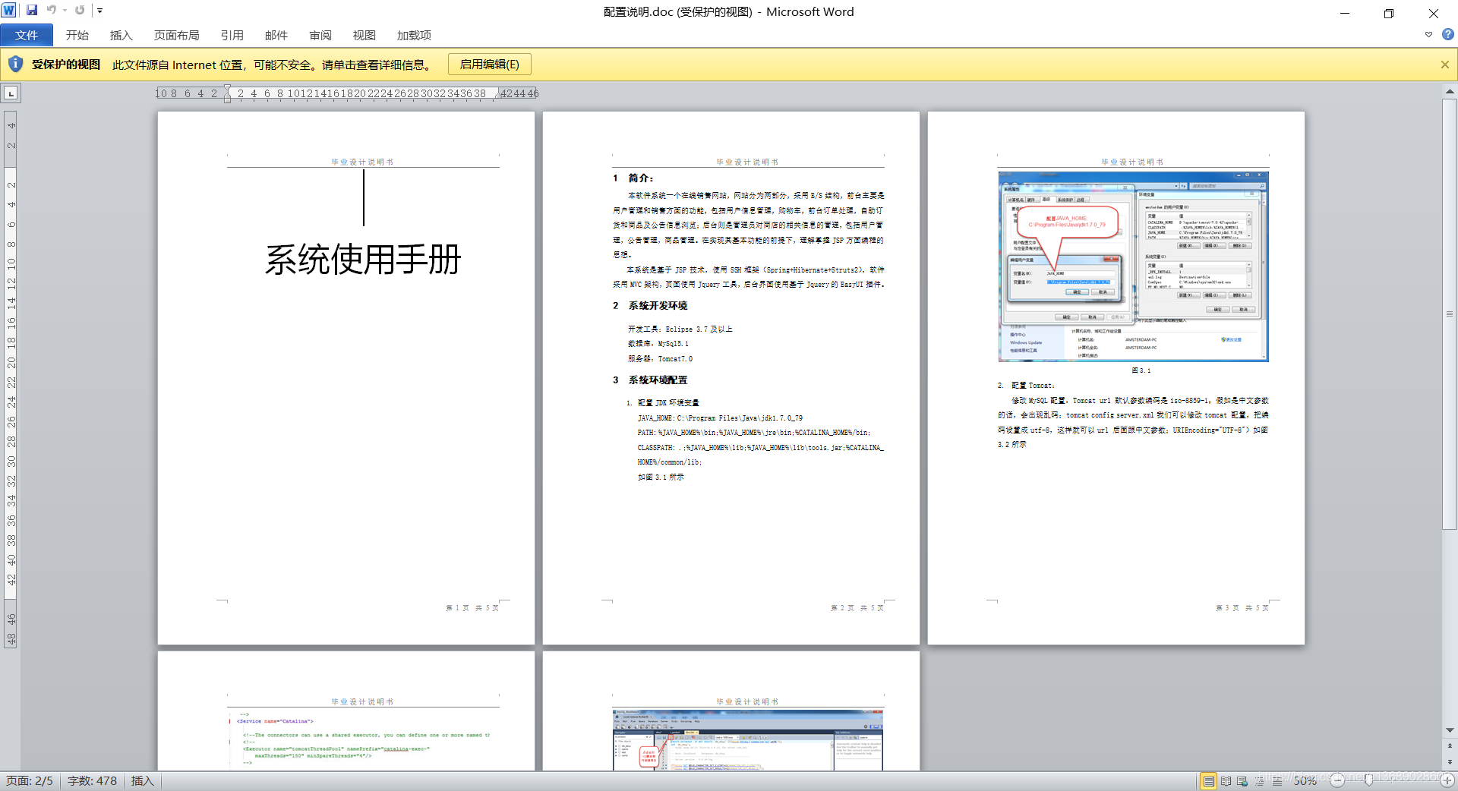Click the 系统环境配置 heading on page 2
The height and width of the screenshot is (791, 1458).
coord(658,380)
